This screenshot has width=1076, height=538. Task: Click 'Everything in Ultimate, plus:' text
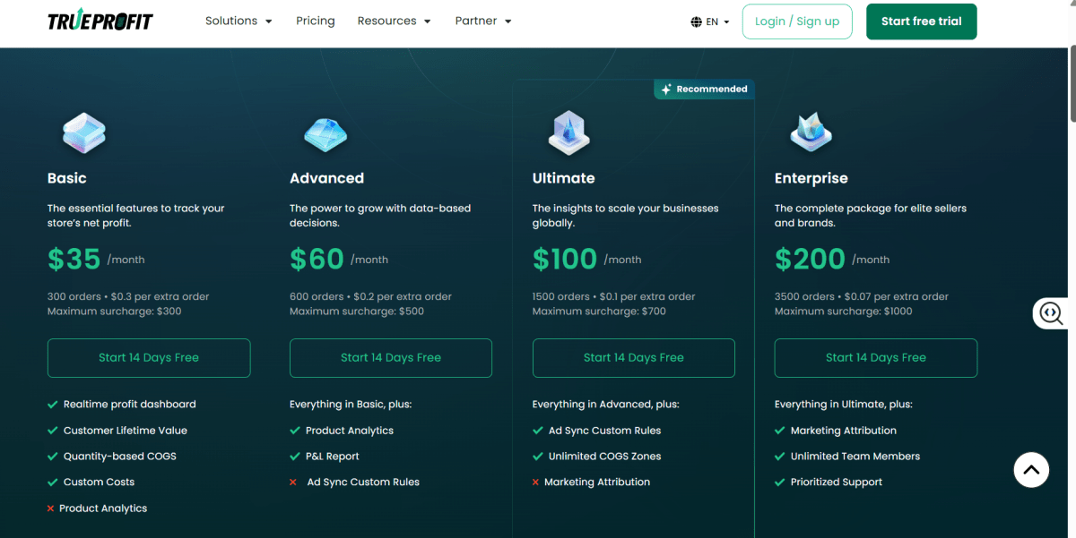(x=844, y=405)
